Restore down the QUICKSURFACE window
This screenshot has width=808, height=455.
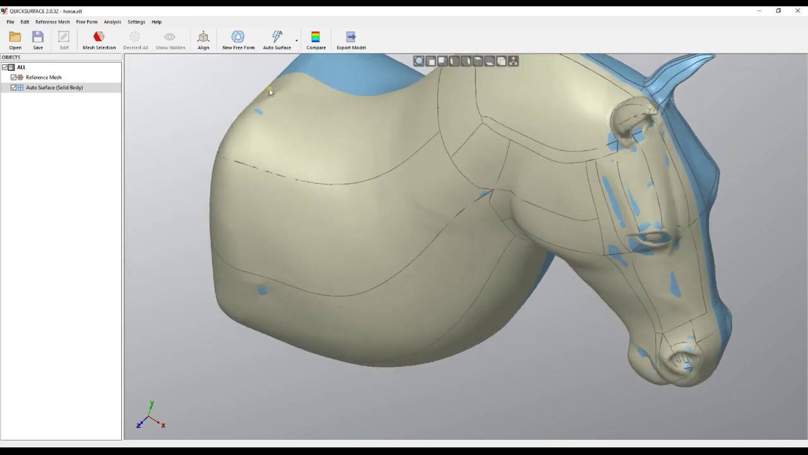pyautogui.click(x=778, y=11)
